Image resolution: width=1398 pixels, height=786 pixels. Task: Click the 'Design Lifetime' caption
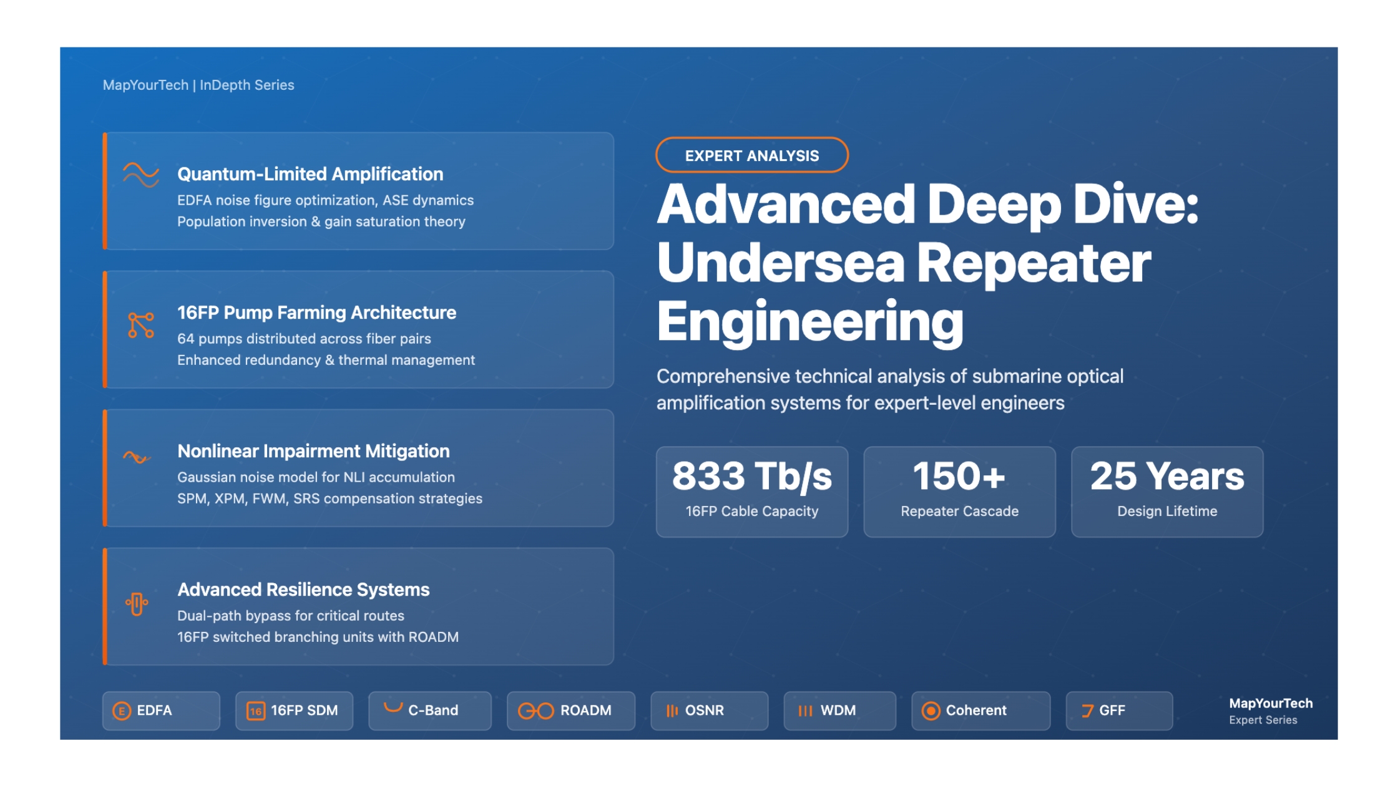1167,511
